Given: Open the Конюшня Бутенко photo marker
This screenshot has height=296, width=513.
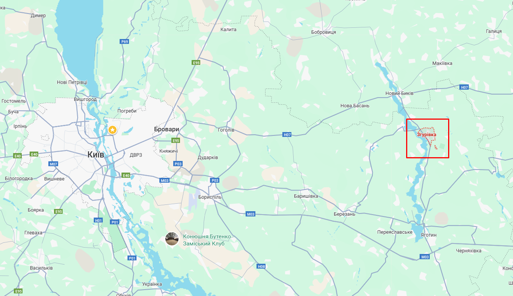Looking at the screenshot, I should coord(172,239).
